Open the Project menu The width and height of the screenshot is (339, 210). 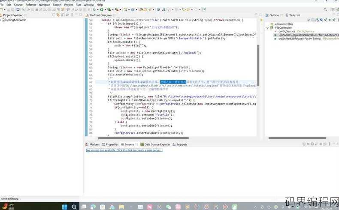(69, 5)
